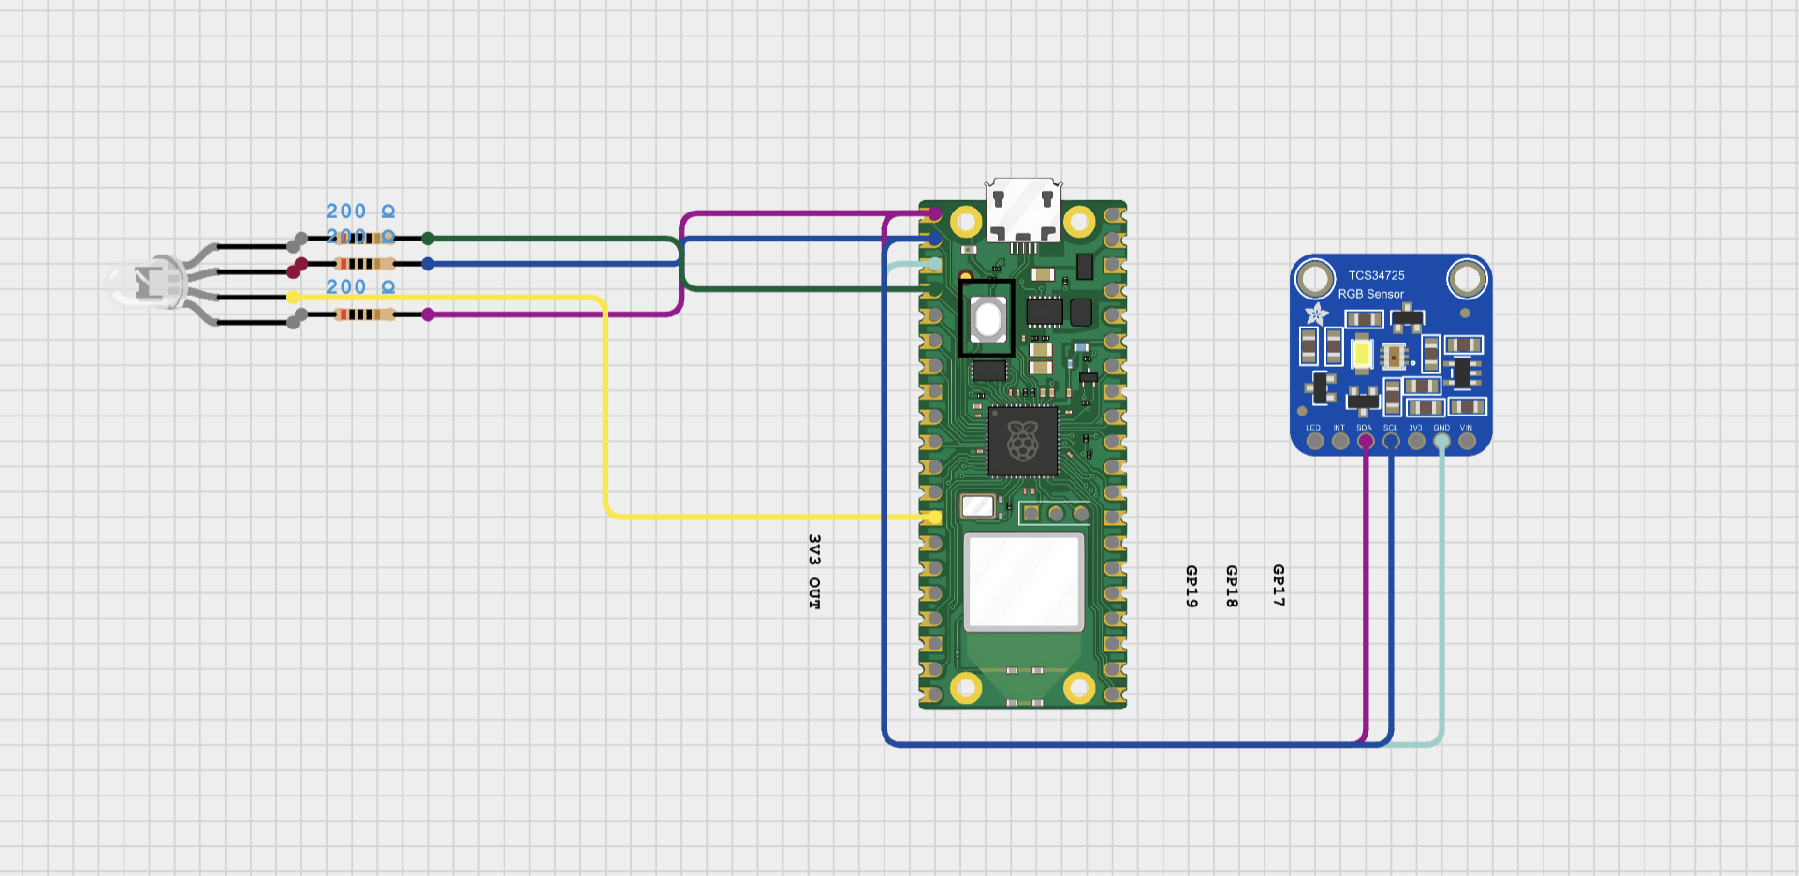1799x876 pixels.
Task: Click the three debug pads on the Pico
Action: point(1055,513)
